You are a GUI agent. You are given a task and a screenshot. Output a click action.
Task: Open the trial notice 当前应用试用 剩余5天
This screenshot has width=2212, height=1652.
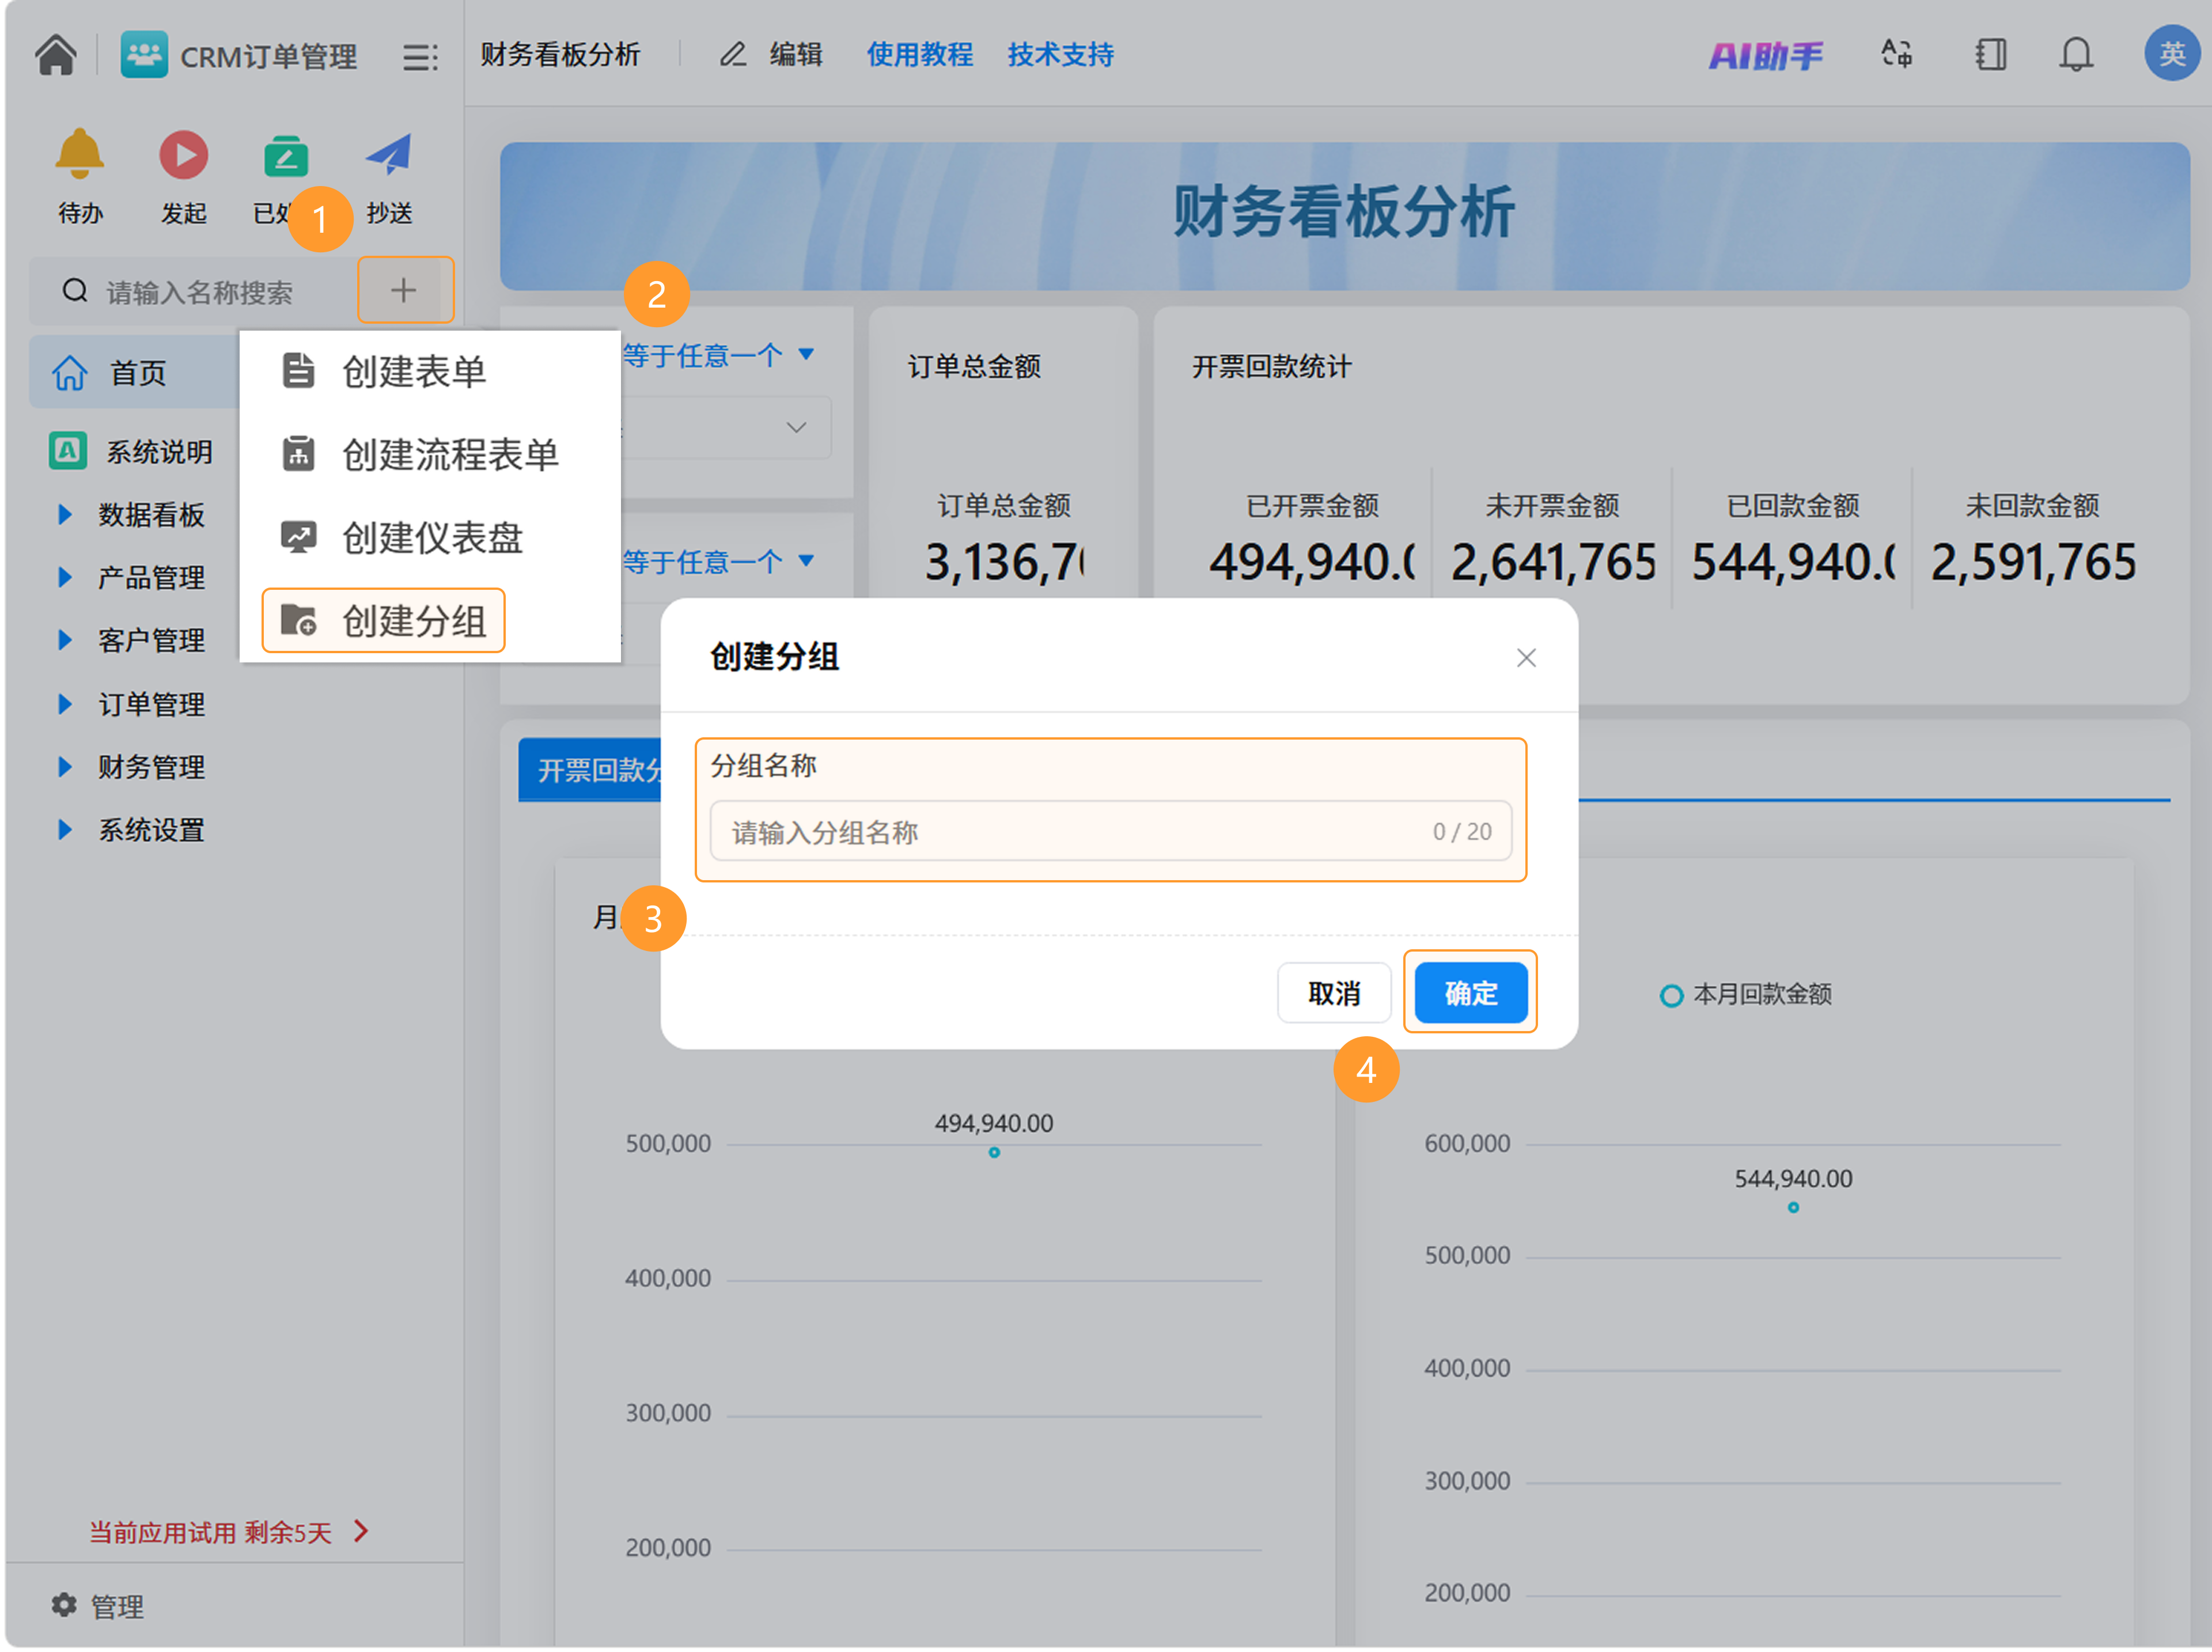pyautogui.click(x=229, y=1532)
